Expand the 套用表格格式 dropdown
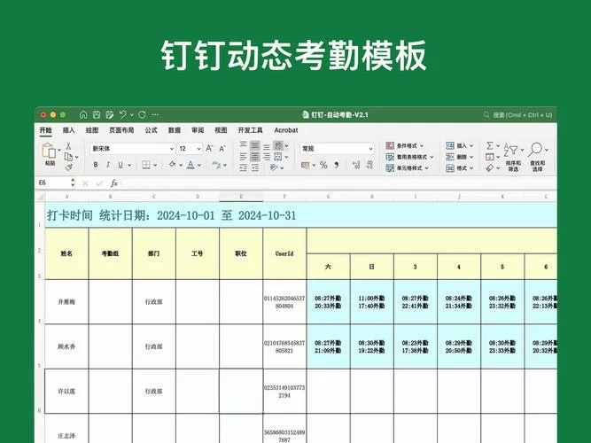 click(x=409, y=157)
